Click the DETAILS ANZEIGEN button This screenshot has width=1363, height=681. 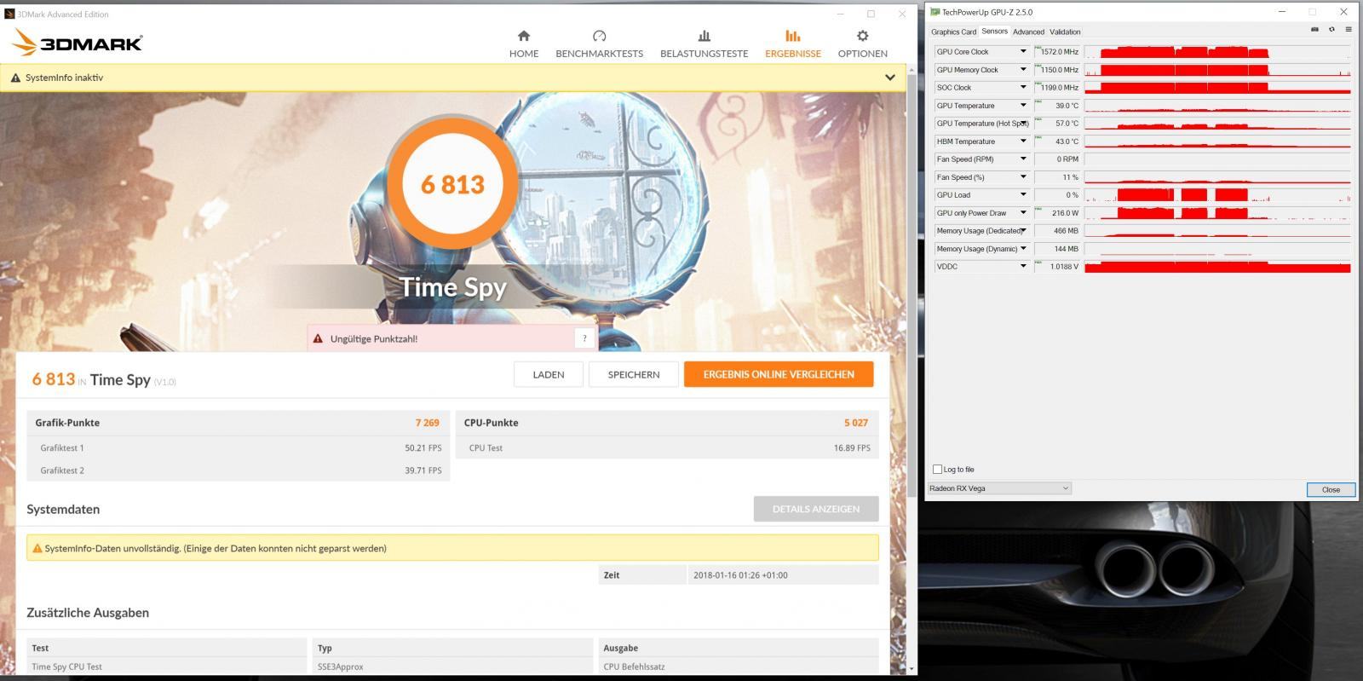click(x=816, y=509)
